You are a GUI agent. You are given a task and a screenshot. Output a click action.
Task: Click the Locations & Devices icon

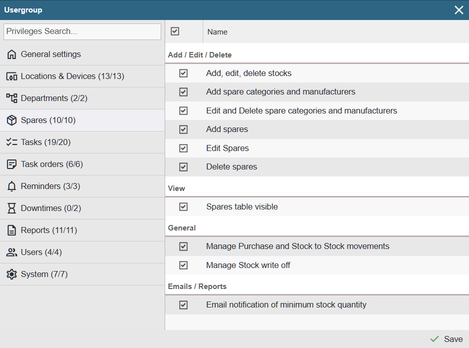click(x=12, y=76)
